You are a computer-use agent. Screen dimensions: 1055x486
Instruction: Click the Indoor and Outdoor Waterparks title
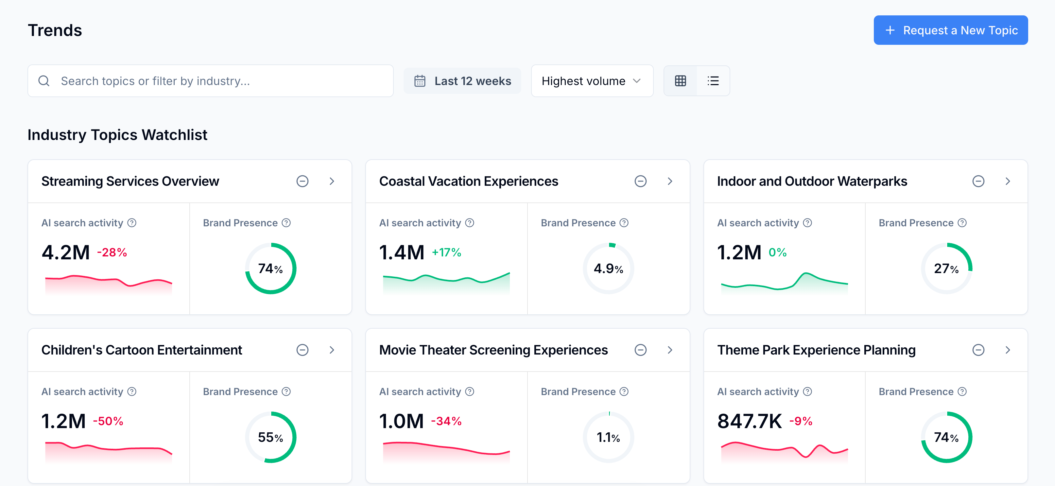(812, 181)
